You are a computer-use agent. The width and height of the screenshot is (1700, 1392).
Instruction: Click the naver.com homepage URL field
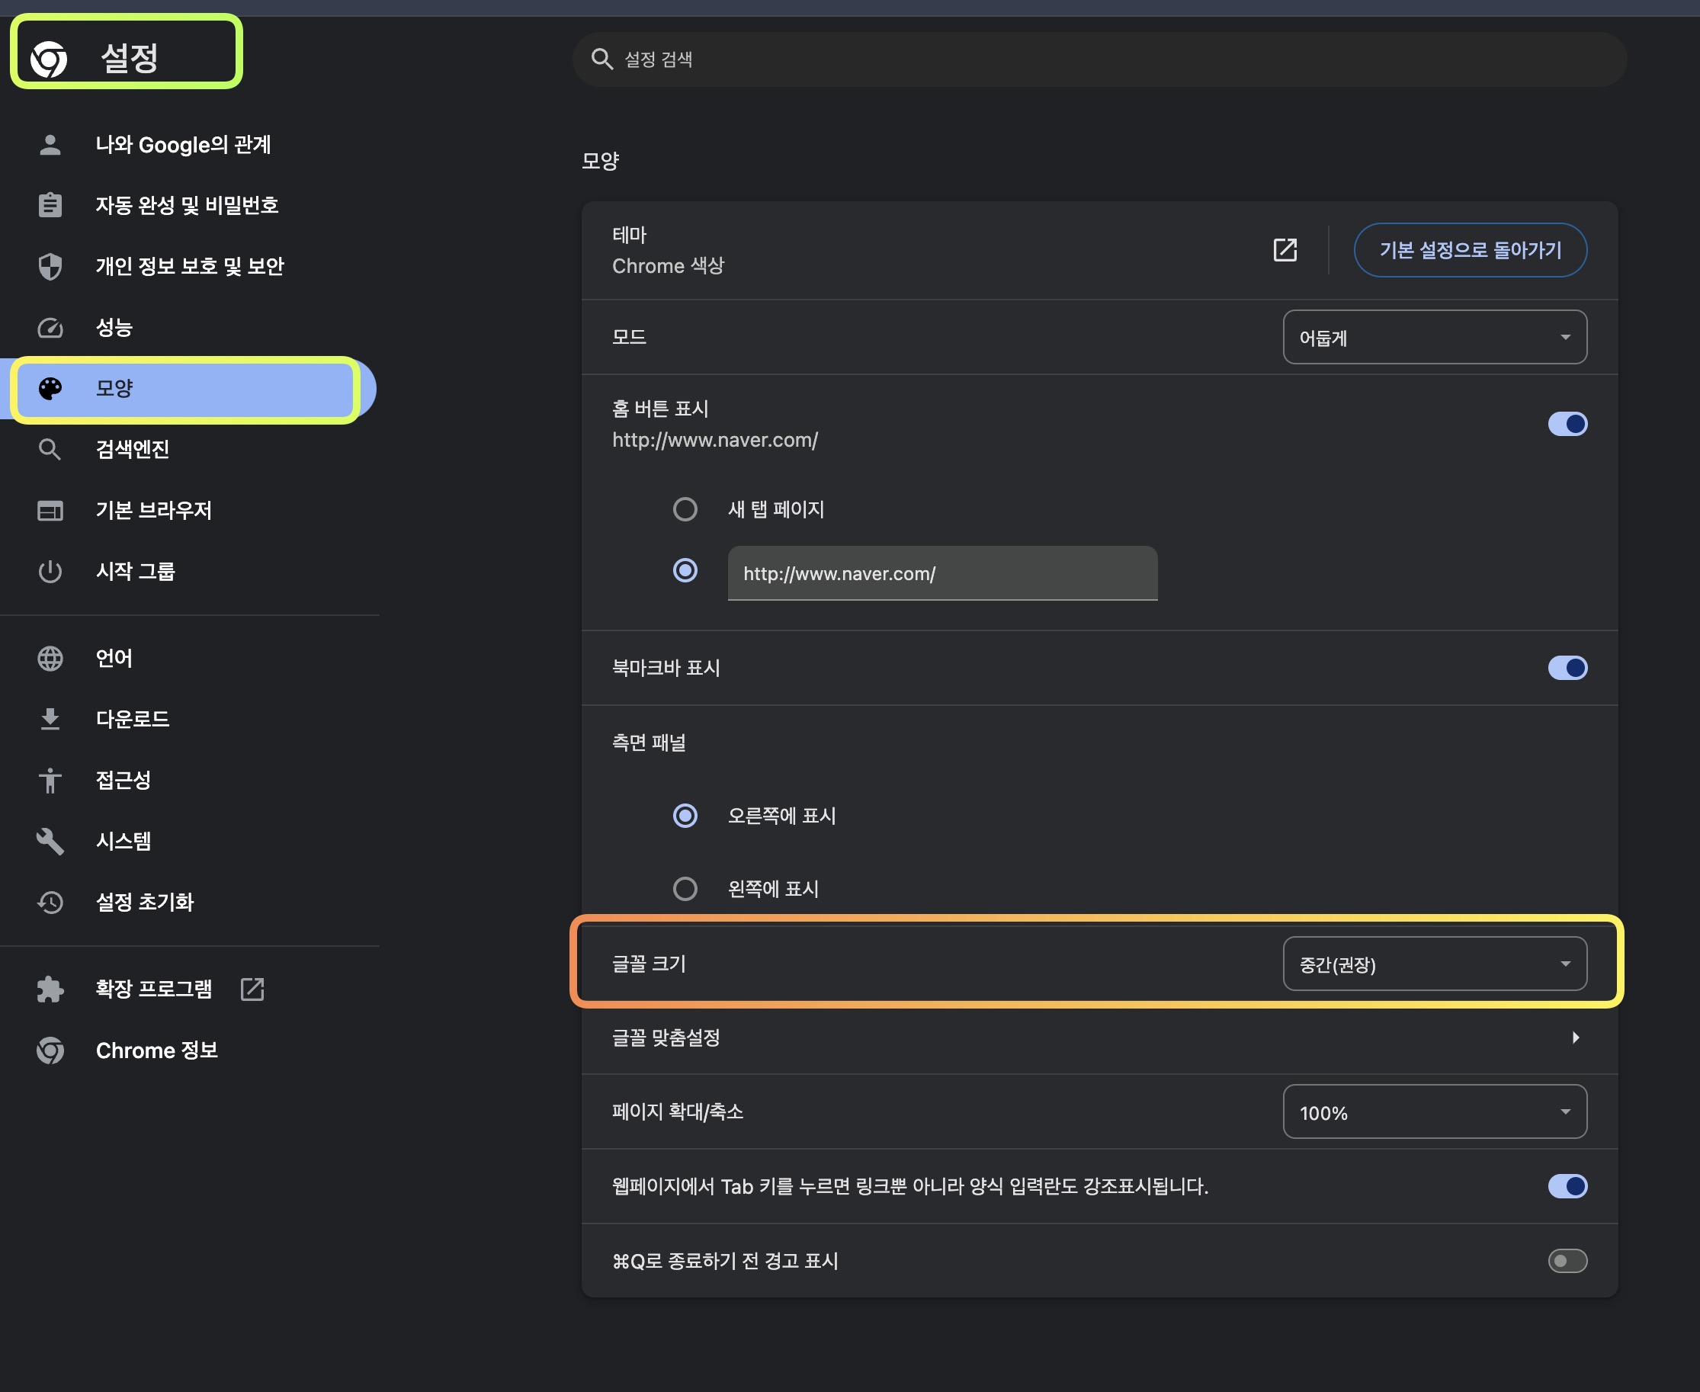(941, 573)
